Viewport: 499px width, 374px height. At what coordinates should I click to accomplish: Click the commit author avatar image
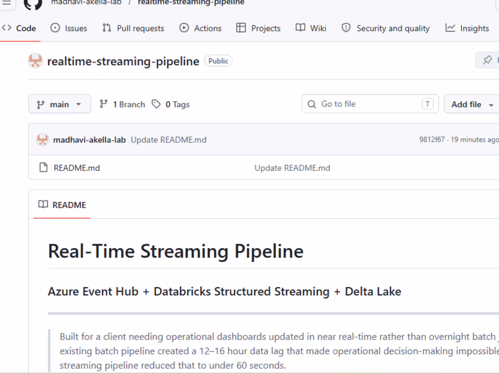click(x=42, y=140)
